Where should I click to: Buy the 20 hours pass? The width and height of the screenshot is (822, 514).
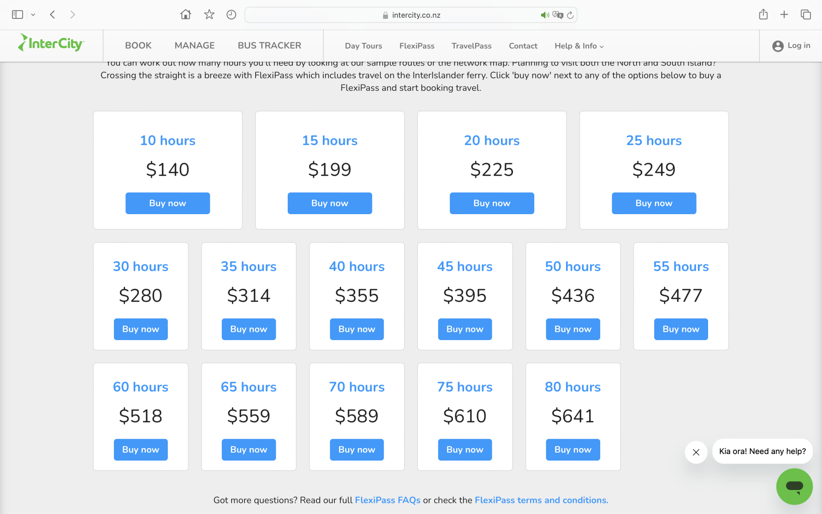click(492, 203)
